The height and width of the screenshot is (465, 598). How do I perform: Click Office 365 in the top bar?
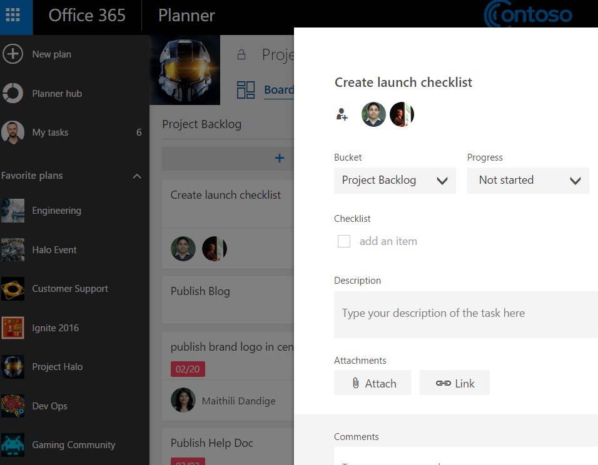(x=87, y=15)
